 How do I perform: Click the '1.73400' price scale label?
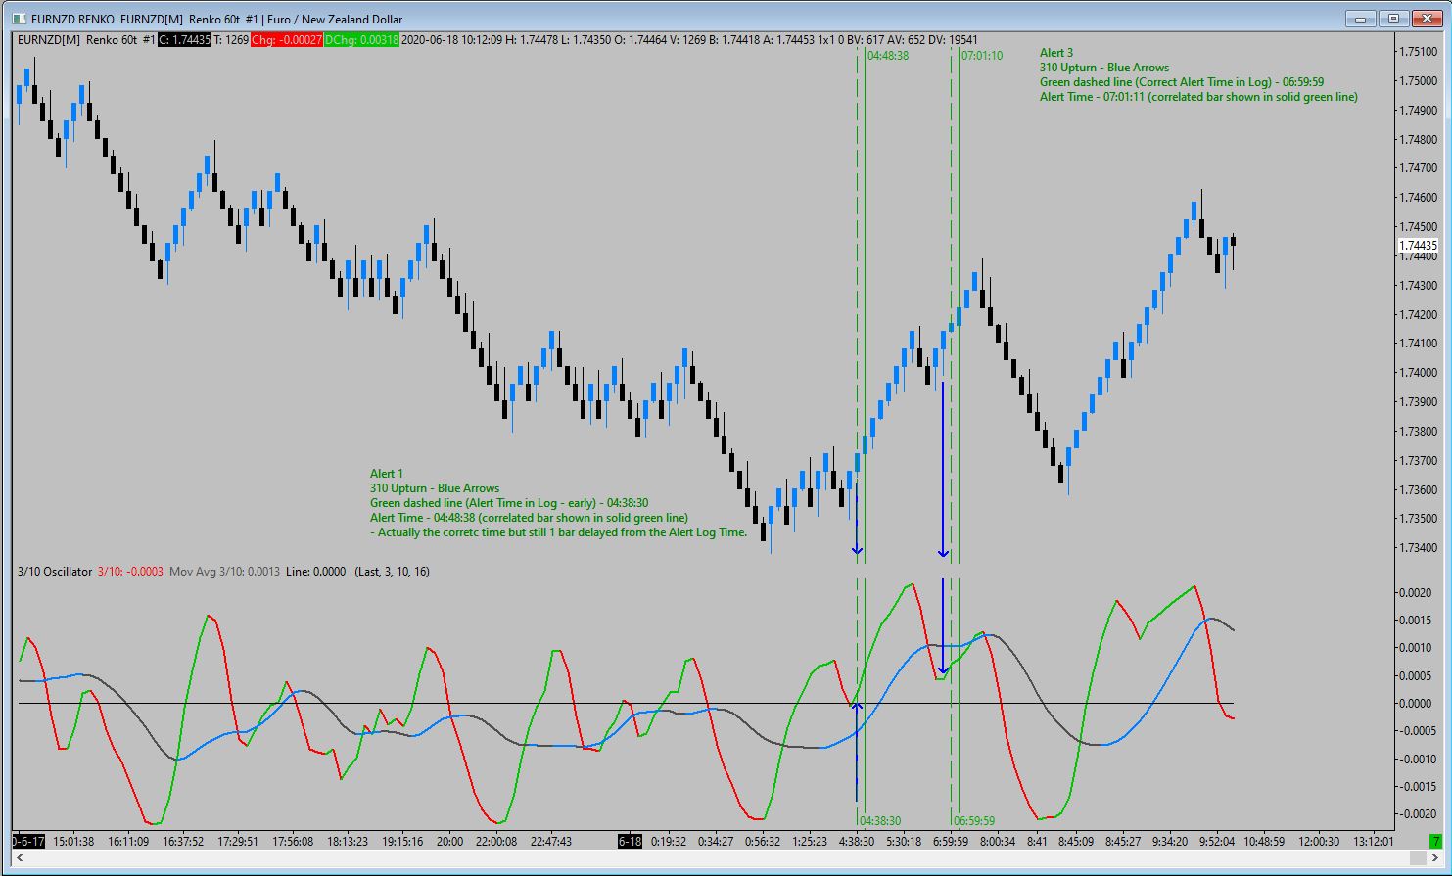click(x=1418, y=548)
